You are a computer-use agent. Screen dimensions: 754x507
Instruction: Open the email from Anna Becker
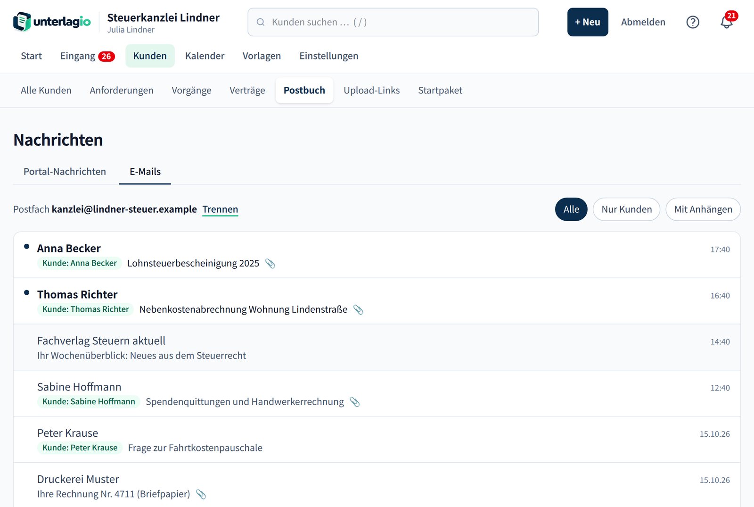click(377, 255)
